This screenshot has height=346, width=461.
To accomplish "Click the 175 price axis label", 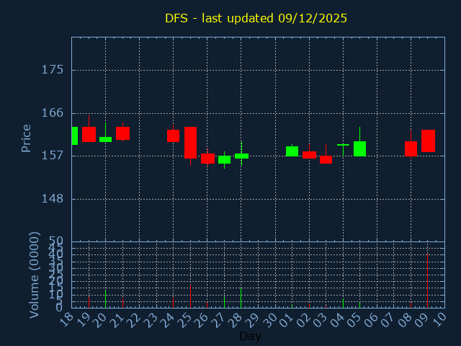I will pyautogui.click(x=53, y=70).
